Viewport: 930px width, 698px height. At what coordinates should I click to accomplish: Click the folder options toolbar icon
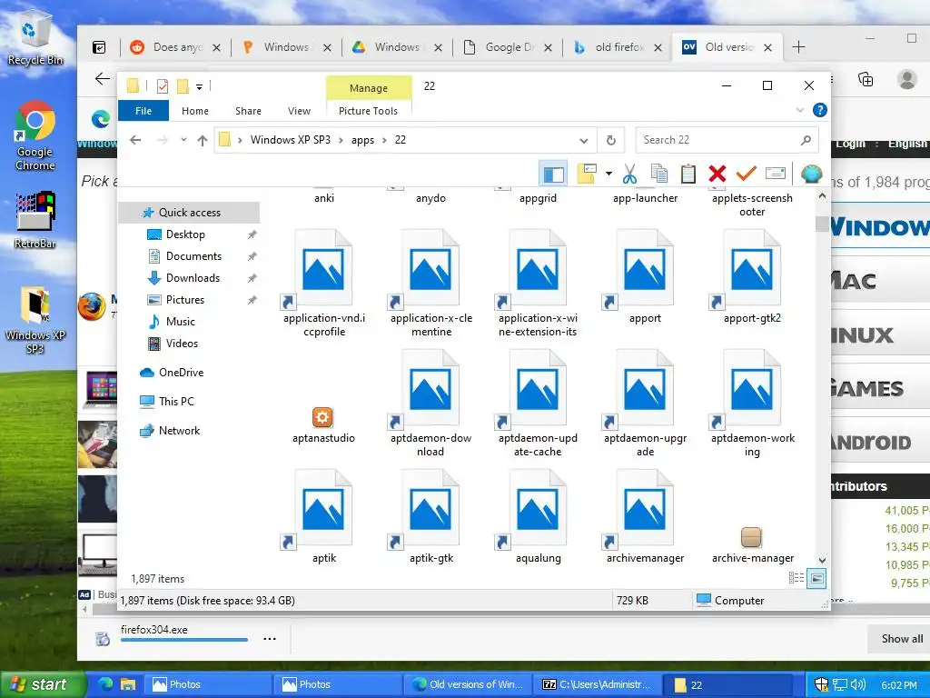[586, 174]
